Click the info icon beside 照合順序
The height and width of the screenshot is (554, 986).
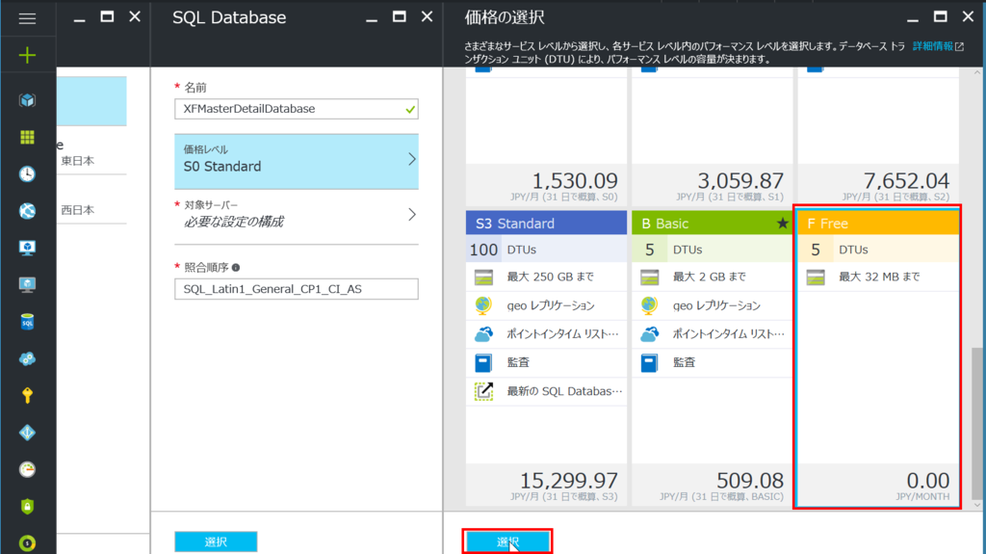236,268
